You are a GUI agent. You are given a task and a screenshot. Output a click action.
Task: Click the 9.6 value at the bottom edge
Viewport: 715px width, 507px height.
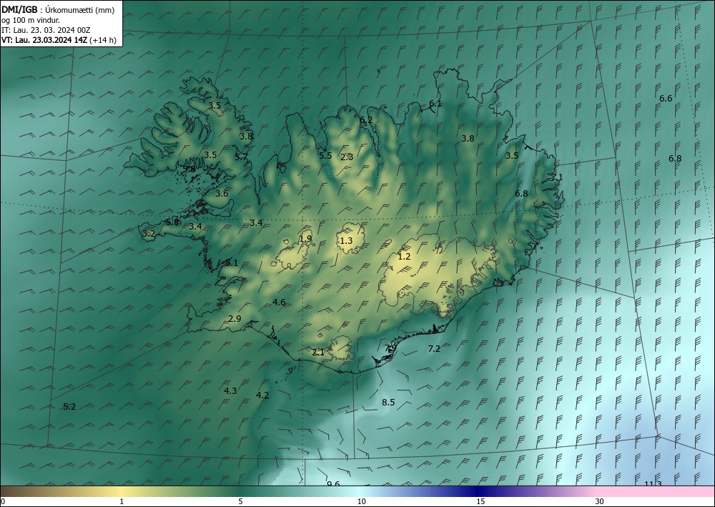pos(334,483)
